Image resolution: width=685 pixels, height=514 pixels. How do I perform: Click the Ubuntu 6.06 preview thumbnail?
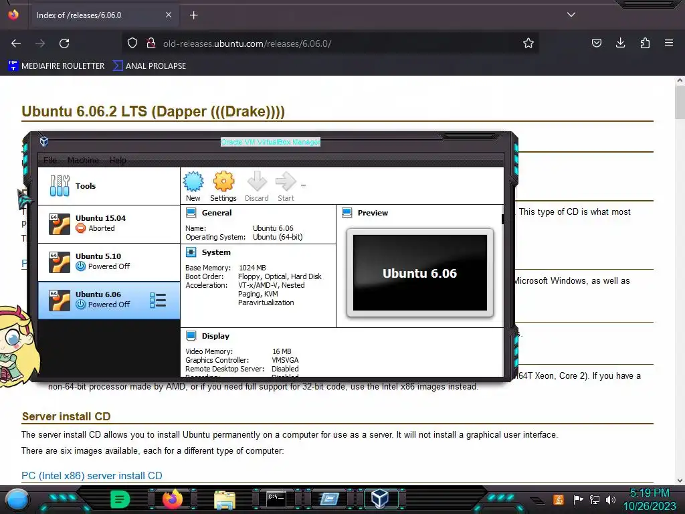coord(420,273)
